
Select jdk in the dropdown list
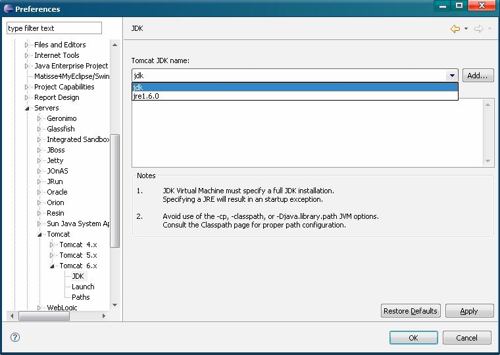pos(295,87)
